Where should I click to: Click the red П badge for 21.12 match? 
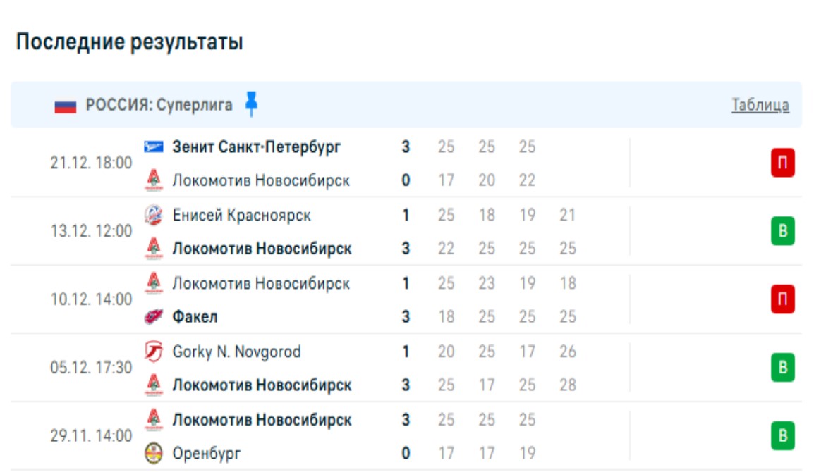pyautogui.click(x=782, y=163)
